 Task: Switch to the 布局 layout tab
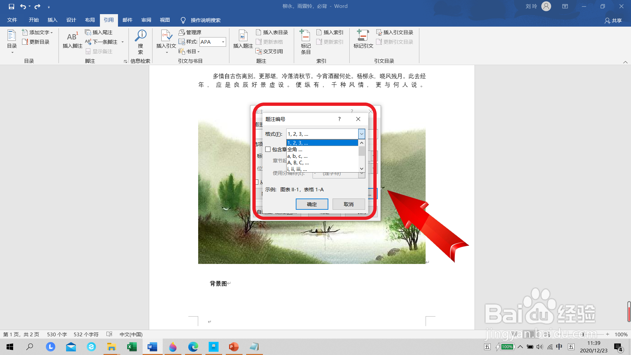[90, 20]
